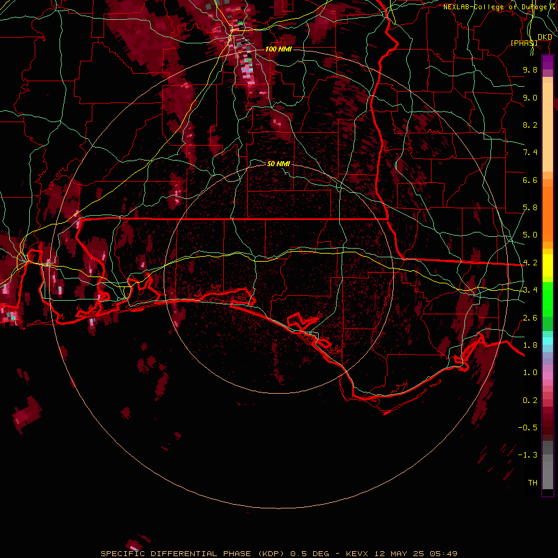Click the SPECIFIC DIFFERENTIAL PHASE (KDP) caption
558x558 pixels.
pos(192,554)
